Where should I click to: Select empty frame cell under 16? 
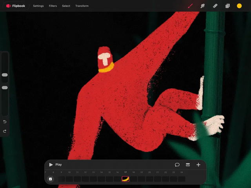[118, 179]
